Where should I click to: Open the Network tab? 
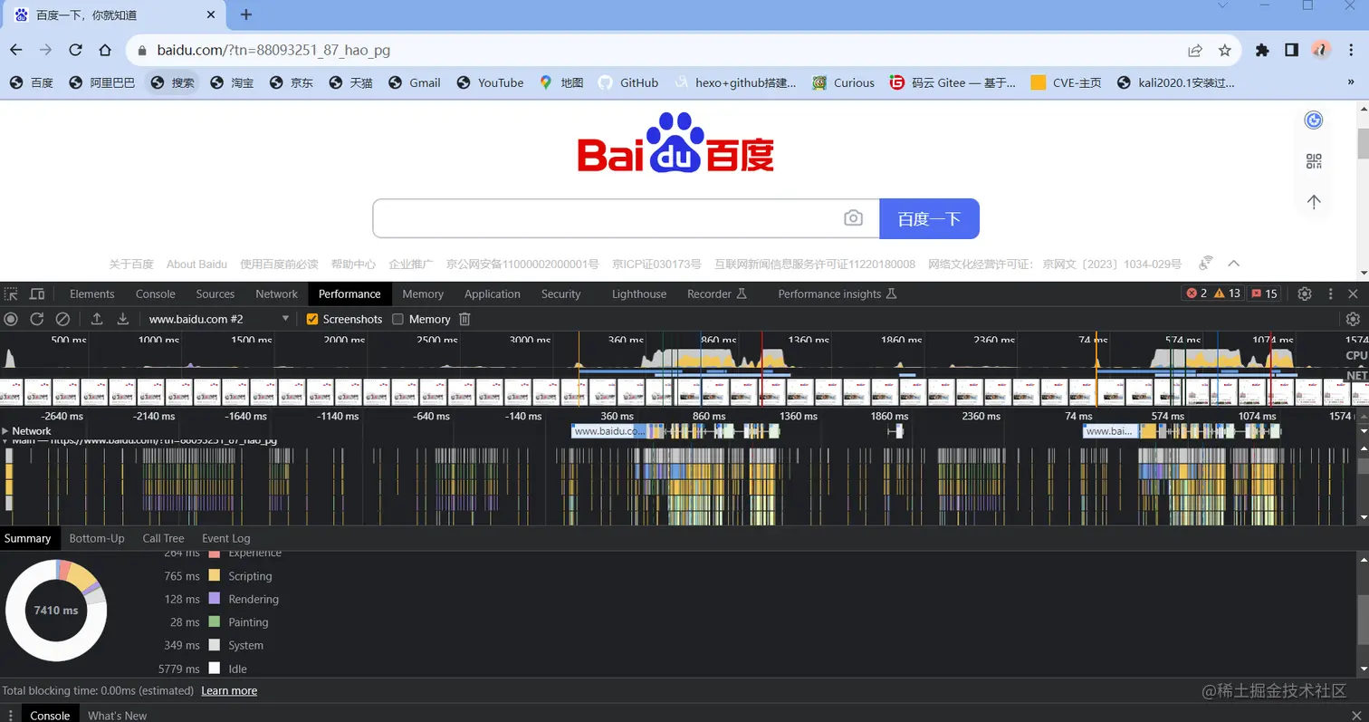click(276, 294)
